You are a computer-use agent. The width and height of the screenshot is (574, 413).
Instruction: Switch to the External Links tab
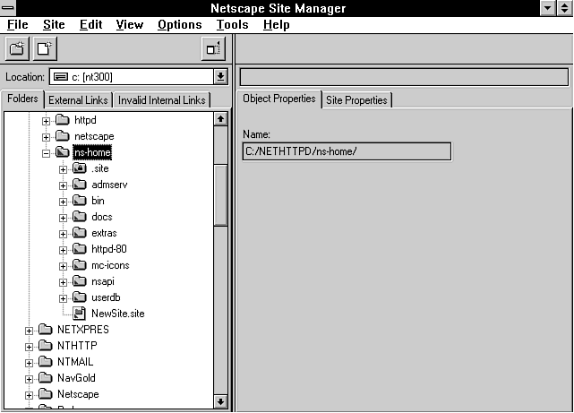click(x=80, y=100)
